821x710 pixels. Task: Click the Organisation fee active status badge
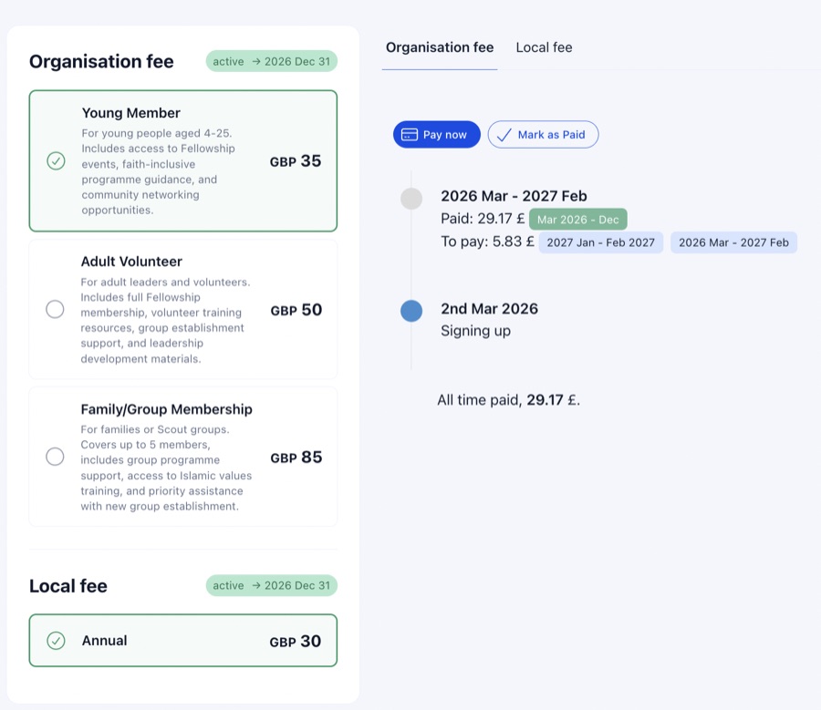[x=271, y=61]
